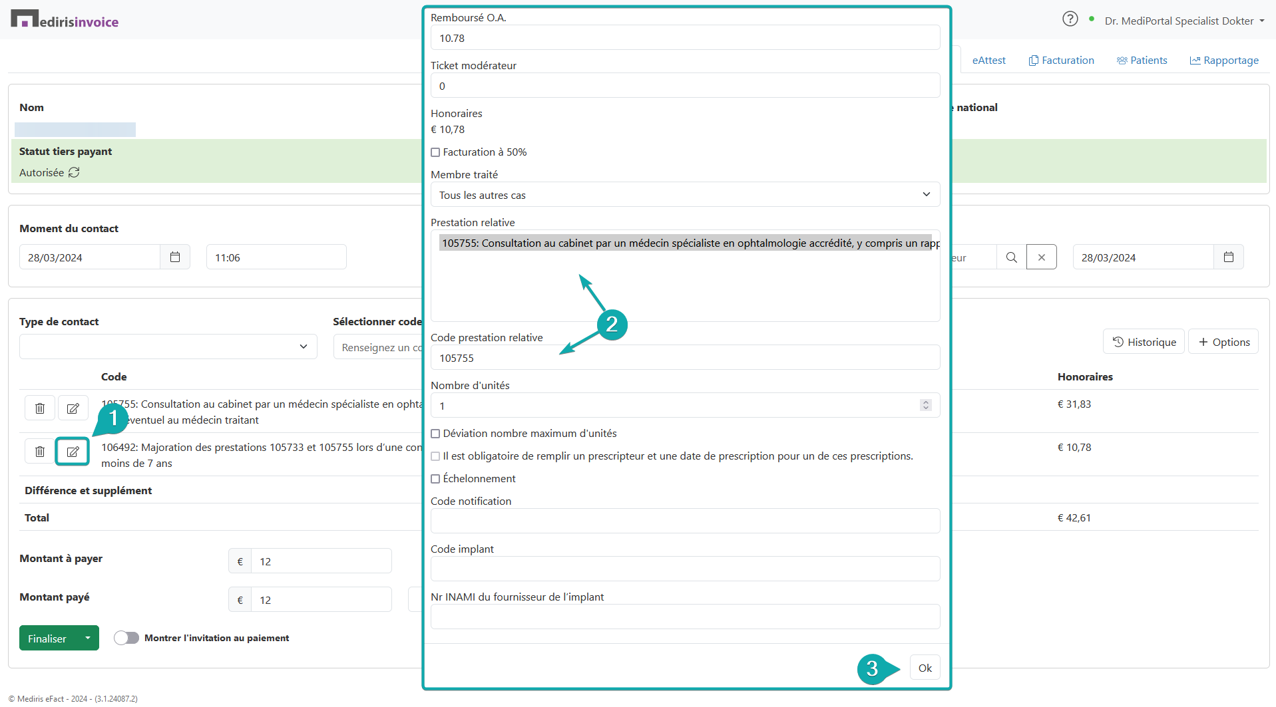
Task: Go to Patients menu
Action: pos(1142,60)
